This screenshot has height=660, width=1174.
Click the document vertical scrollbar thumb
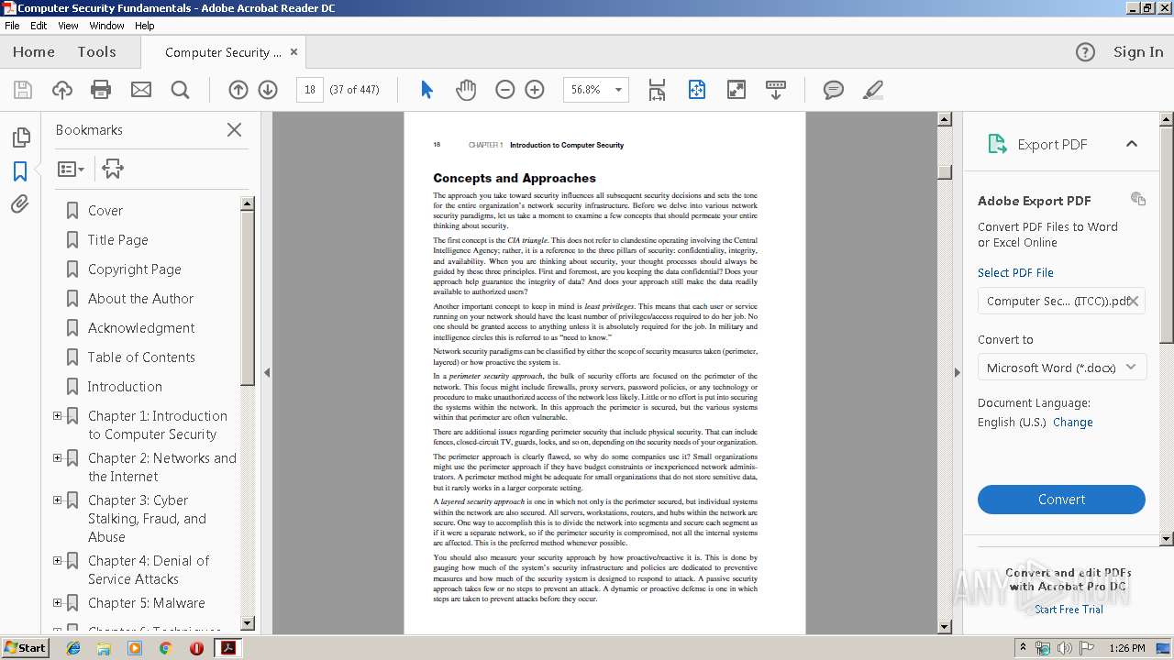pos(945,171)
